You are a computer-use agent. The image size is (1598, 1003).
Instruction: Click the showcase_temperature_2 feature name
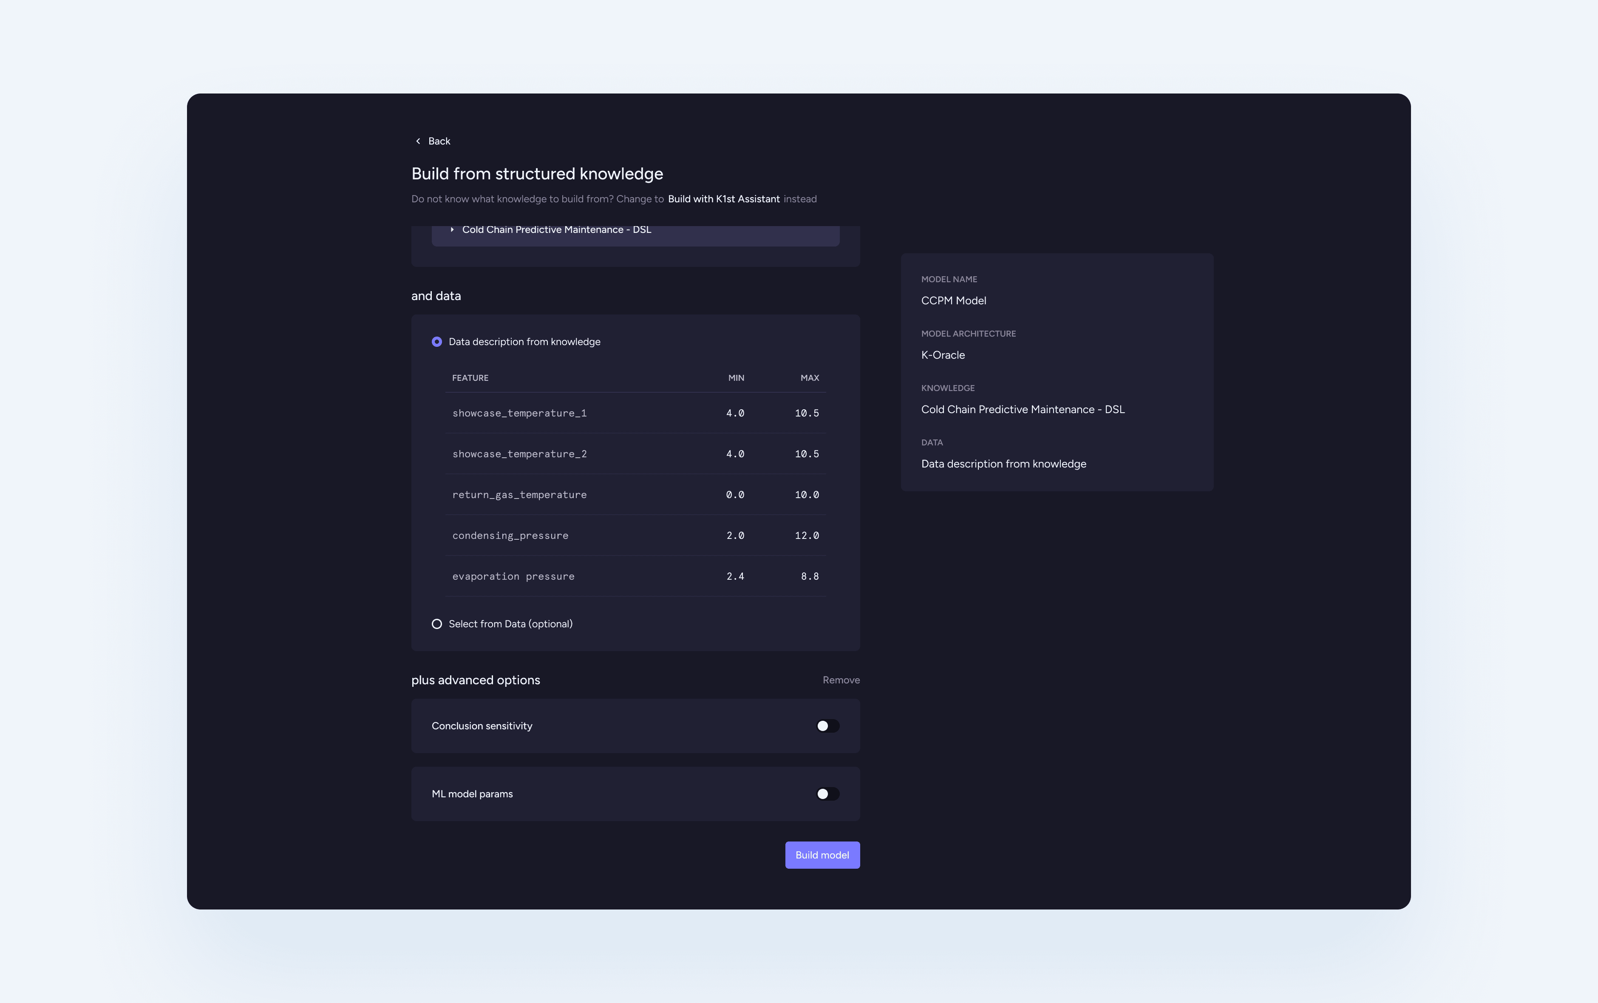pyautogui.click(x=519, y=454)
